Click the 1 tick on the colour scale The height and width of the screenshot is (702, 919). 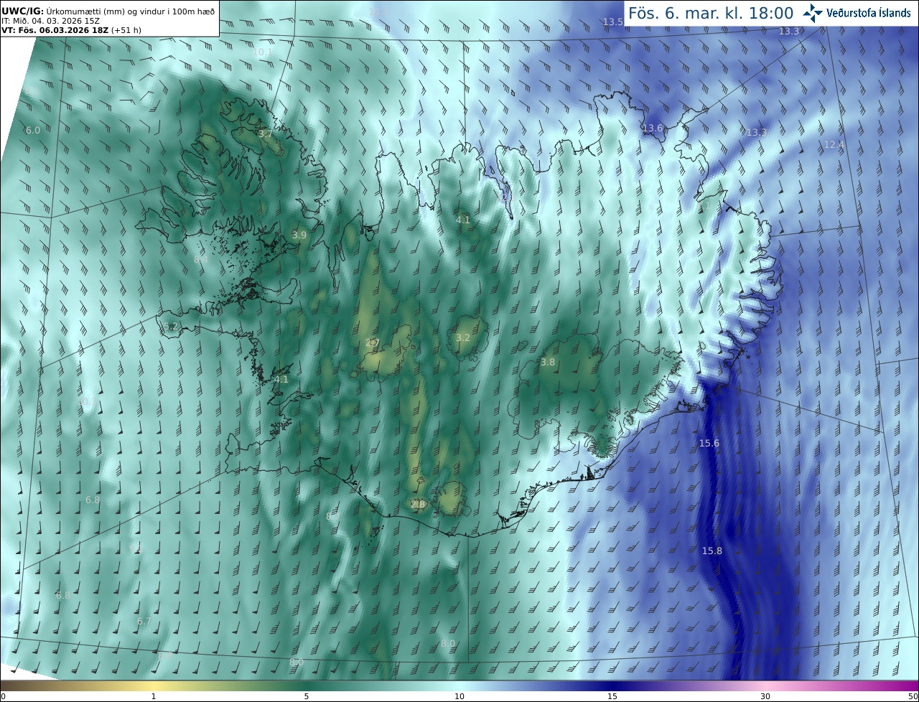(x=154, y=696)
